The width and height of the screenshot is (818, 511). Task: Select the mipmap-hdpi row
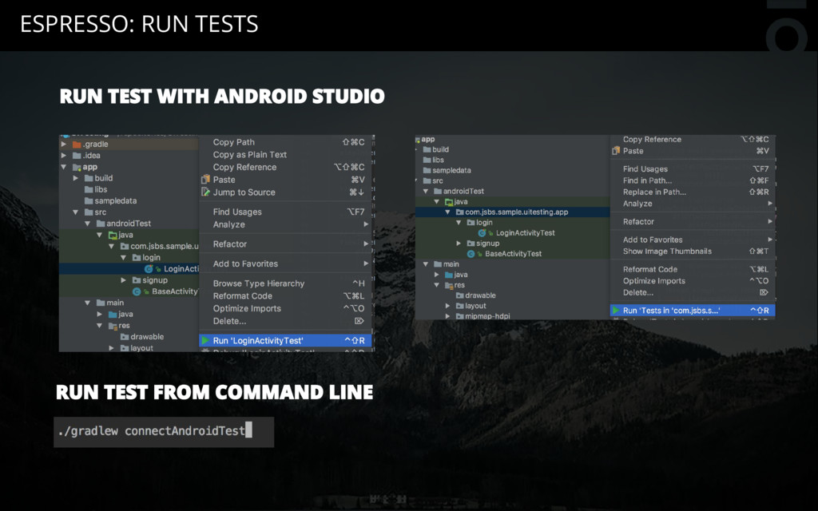pos(512,316)
